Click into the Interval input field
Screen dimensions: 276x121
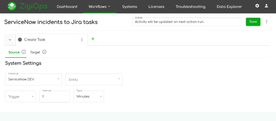click(x=55, y=96)
